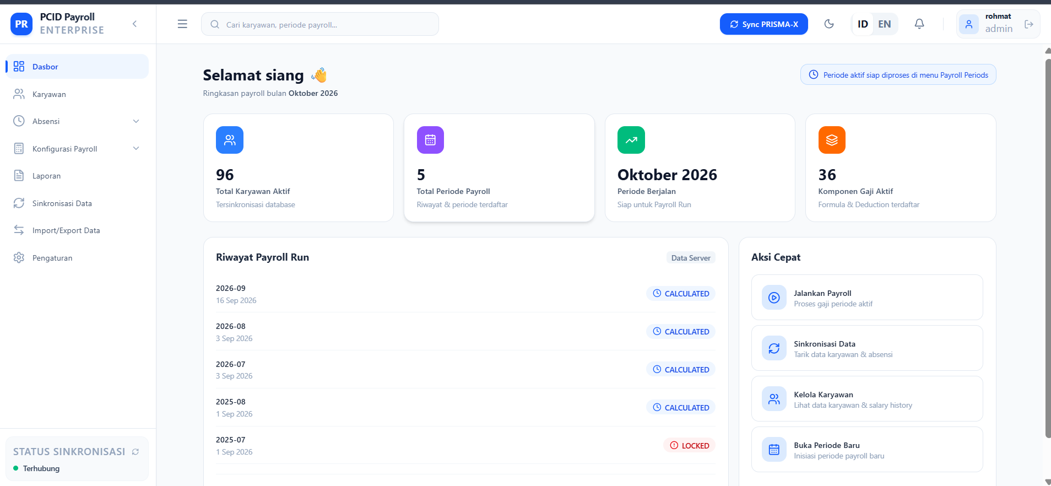Click the Buka Periode Baru calendar icon
Viewport: 1051px width, 486px height.
coord(774,450)
